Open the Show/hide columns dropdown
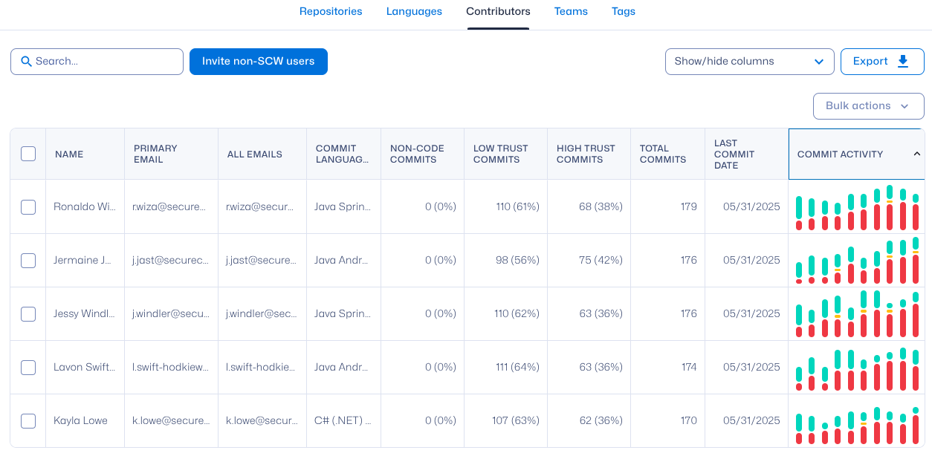932x456 pixels. [749, 62]
